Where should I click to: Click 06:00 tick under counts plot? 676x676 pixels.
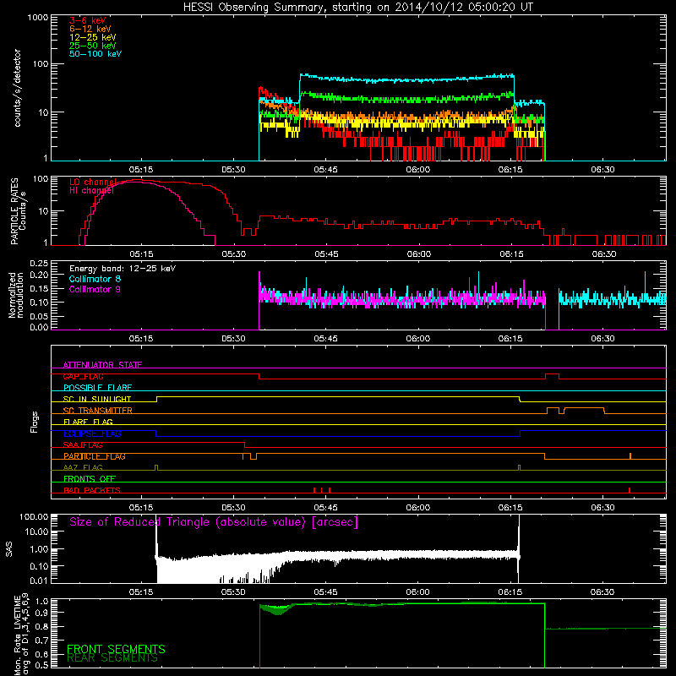coord(417,170)
